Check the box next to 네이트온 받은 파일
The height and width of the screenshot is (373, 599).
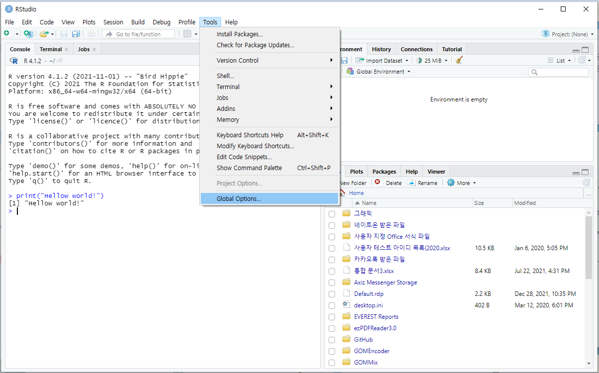point(332,225)
